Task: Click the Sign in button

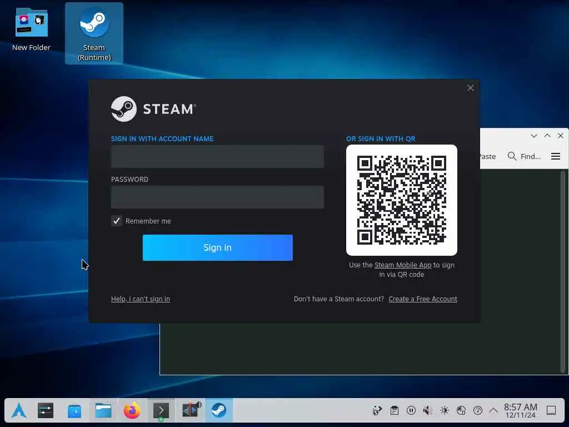Action: click(x=217, y=247)
